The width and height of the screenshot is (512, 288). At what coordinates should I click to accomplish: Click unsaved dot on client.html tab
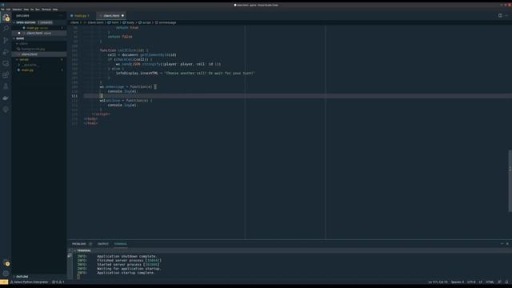click(x=122, y=16)
